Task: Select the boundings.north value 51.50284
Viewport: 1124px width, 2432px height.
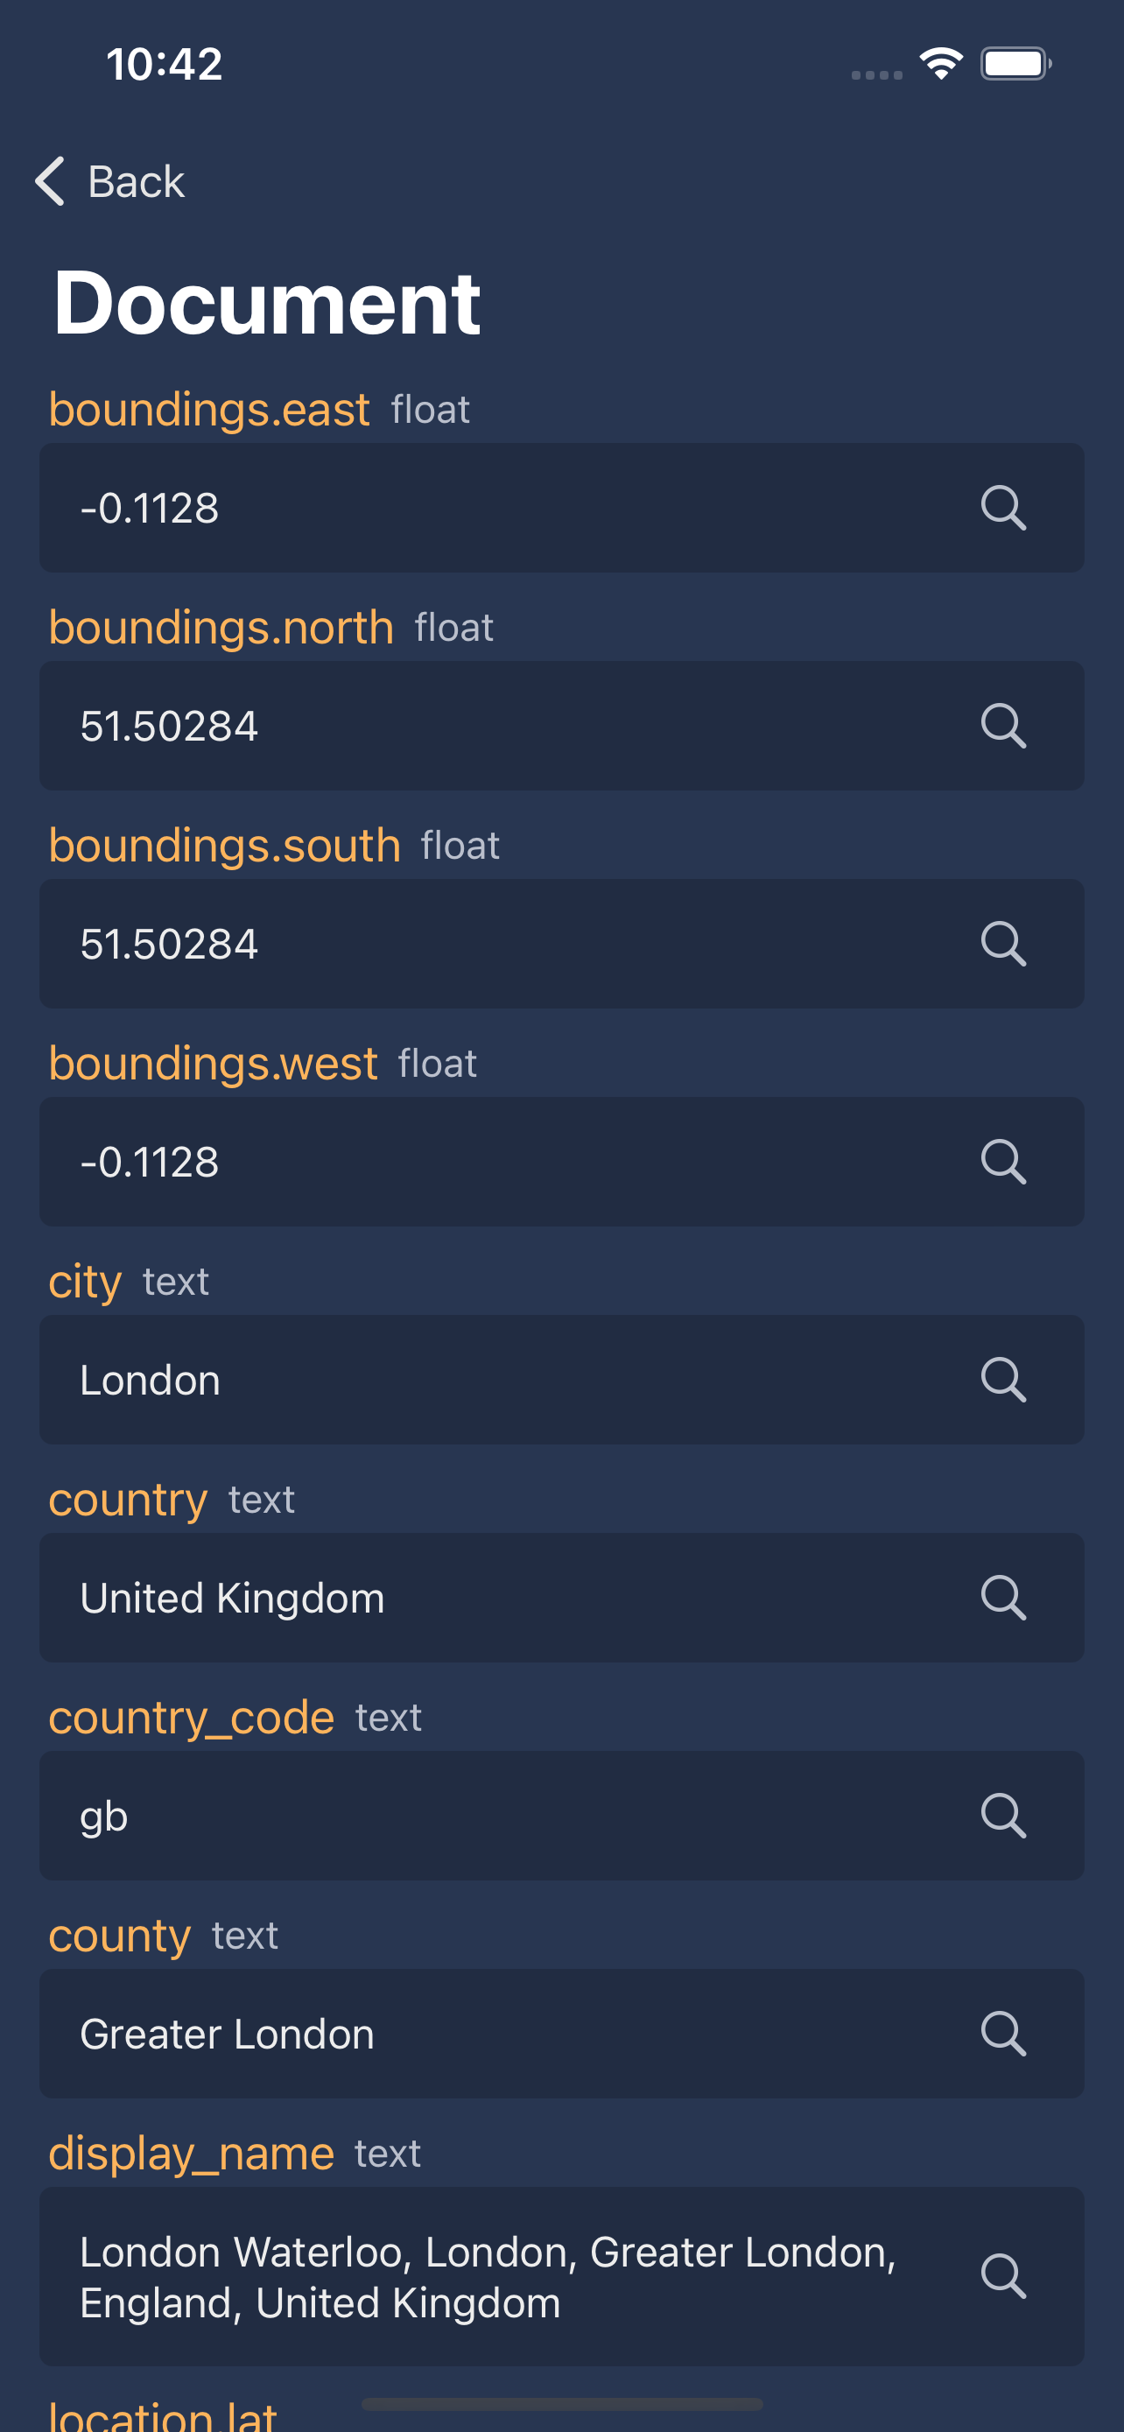Action: [x=169, y=726]
